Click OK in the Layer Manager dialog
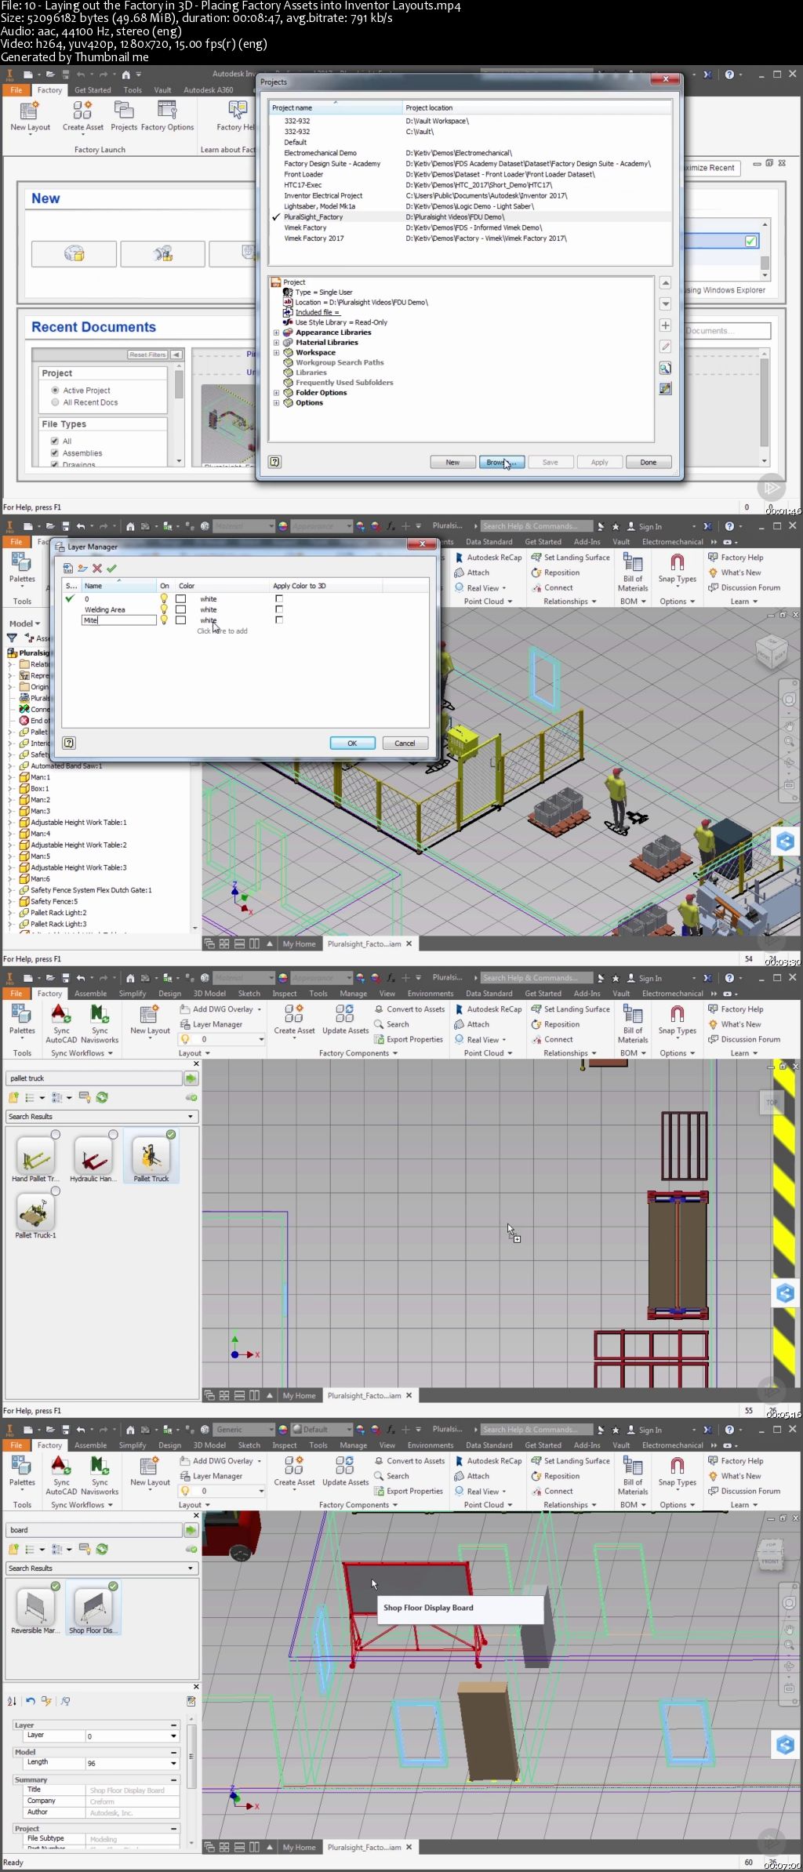The image size is (803, 1872). pyautogui.click(x=352, y=743)
